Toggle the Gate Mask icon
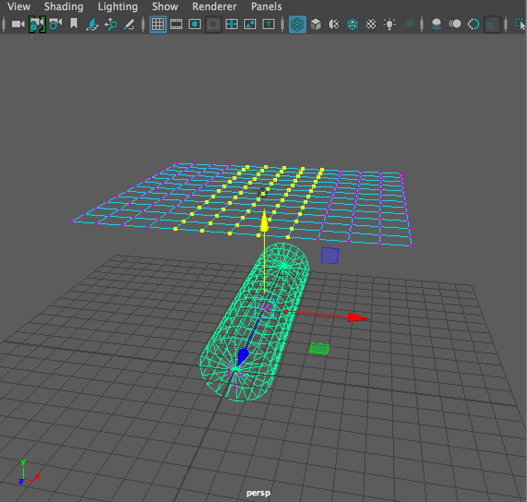The image size is (527, 502). click(213, 24)
